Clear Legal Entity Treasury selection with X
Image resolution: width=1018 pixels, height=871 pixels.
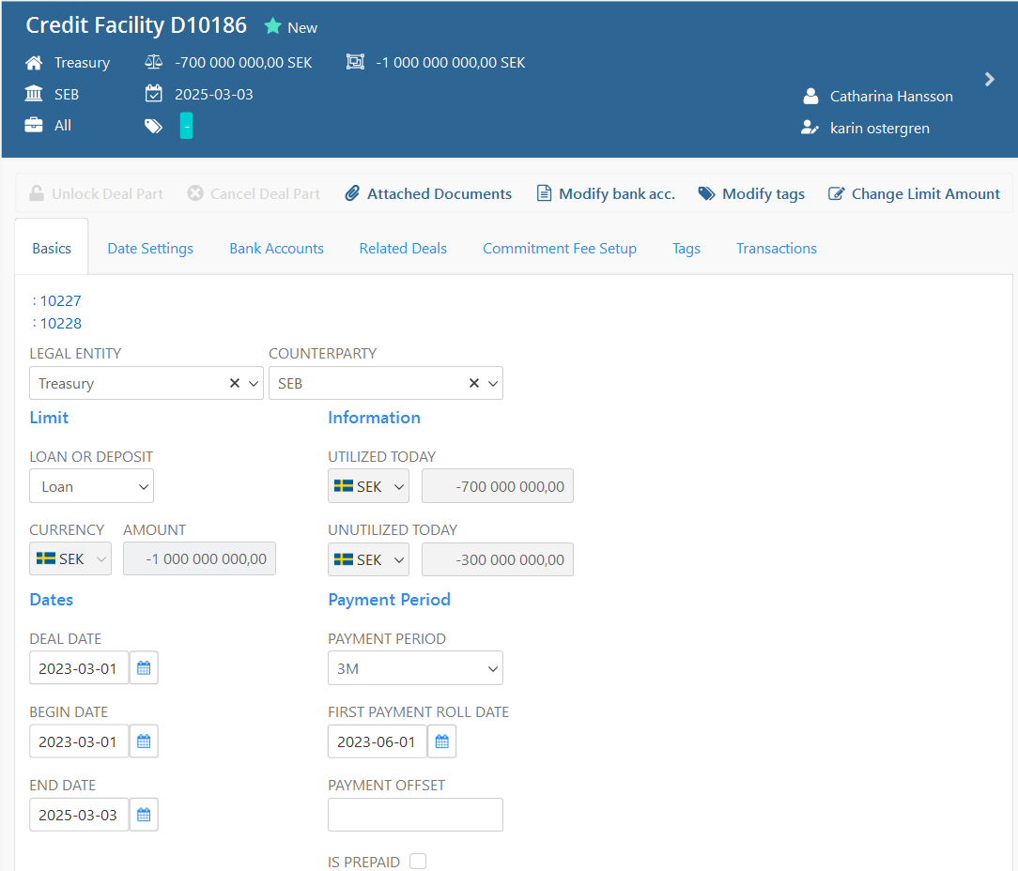(x=235, y=383)
